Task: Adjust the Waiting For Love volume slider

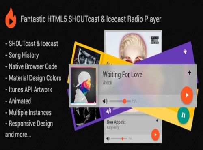Action: click(x=120, y=101)
